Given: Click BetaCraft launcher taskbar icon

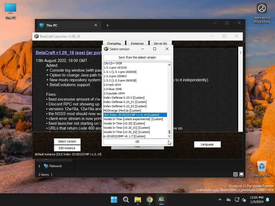Looking at the screenshot, I should coord(161,200).
